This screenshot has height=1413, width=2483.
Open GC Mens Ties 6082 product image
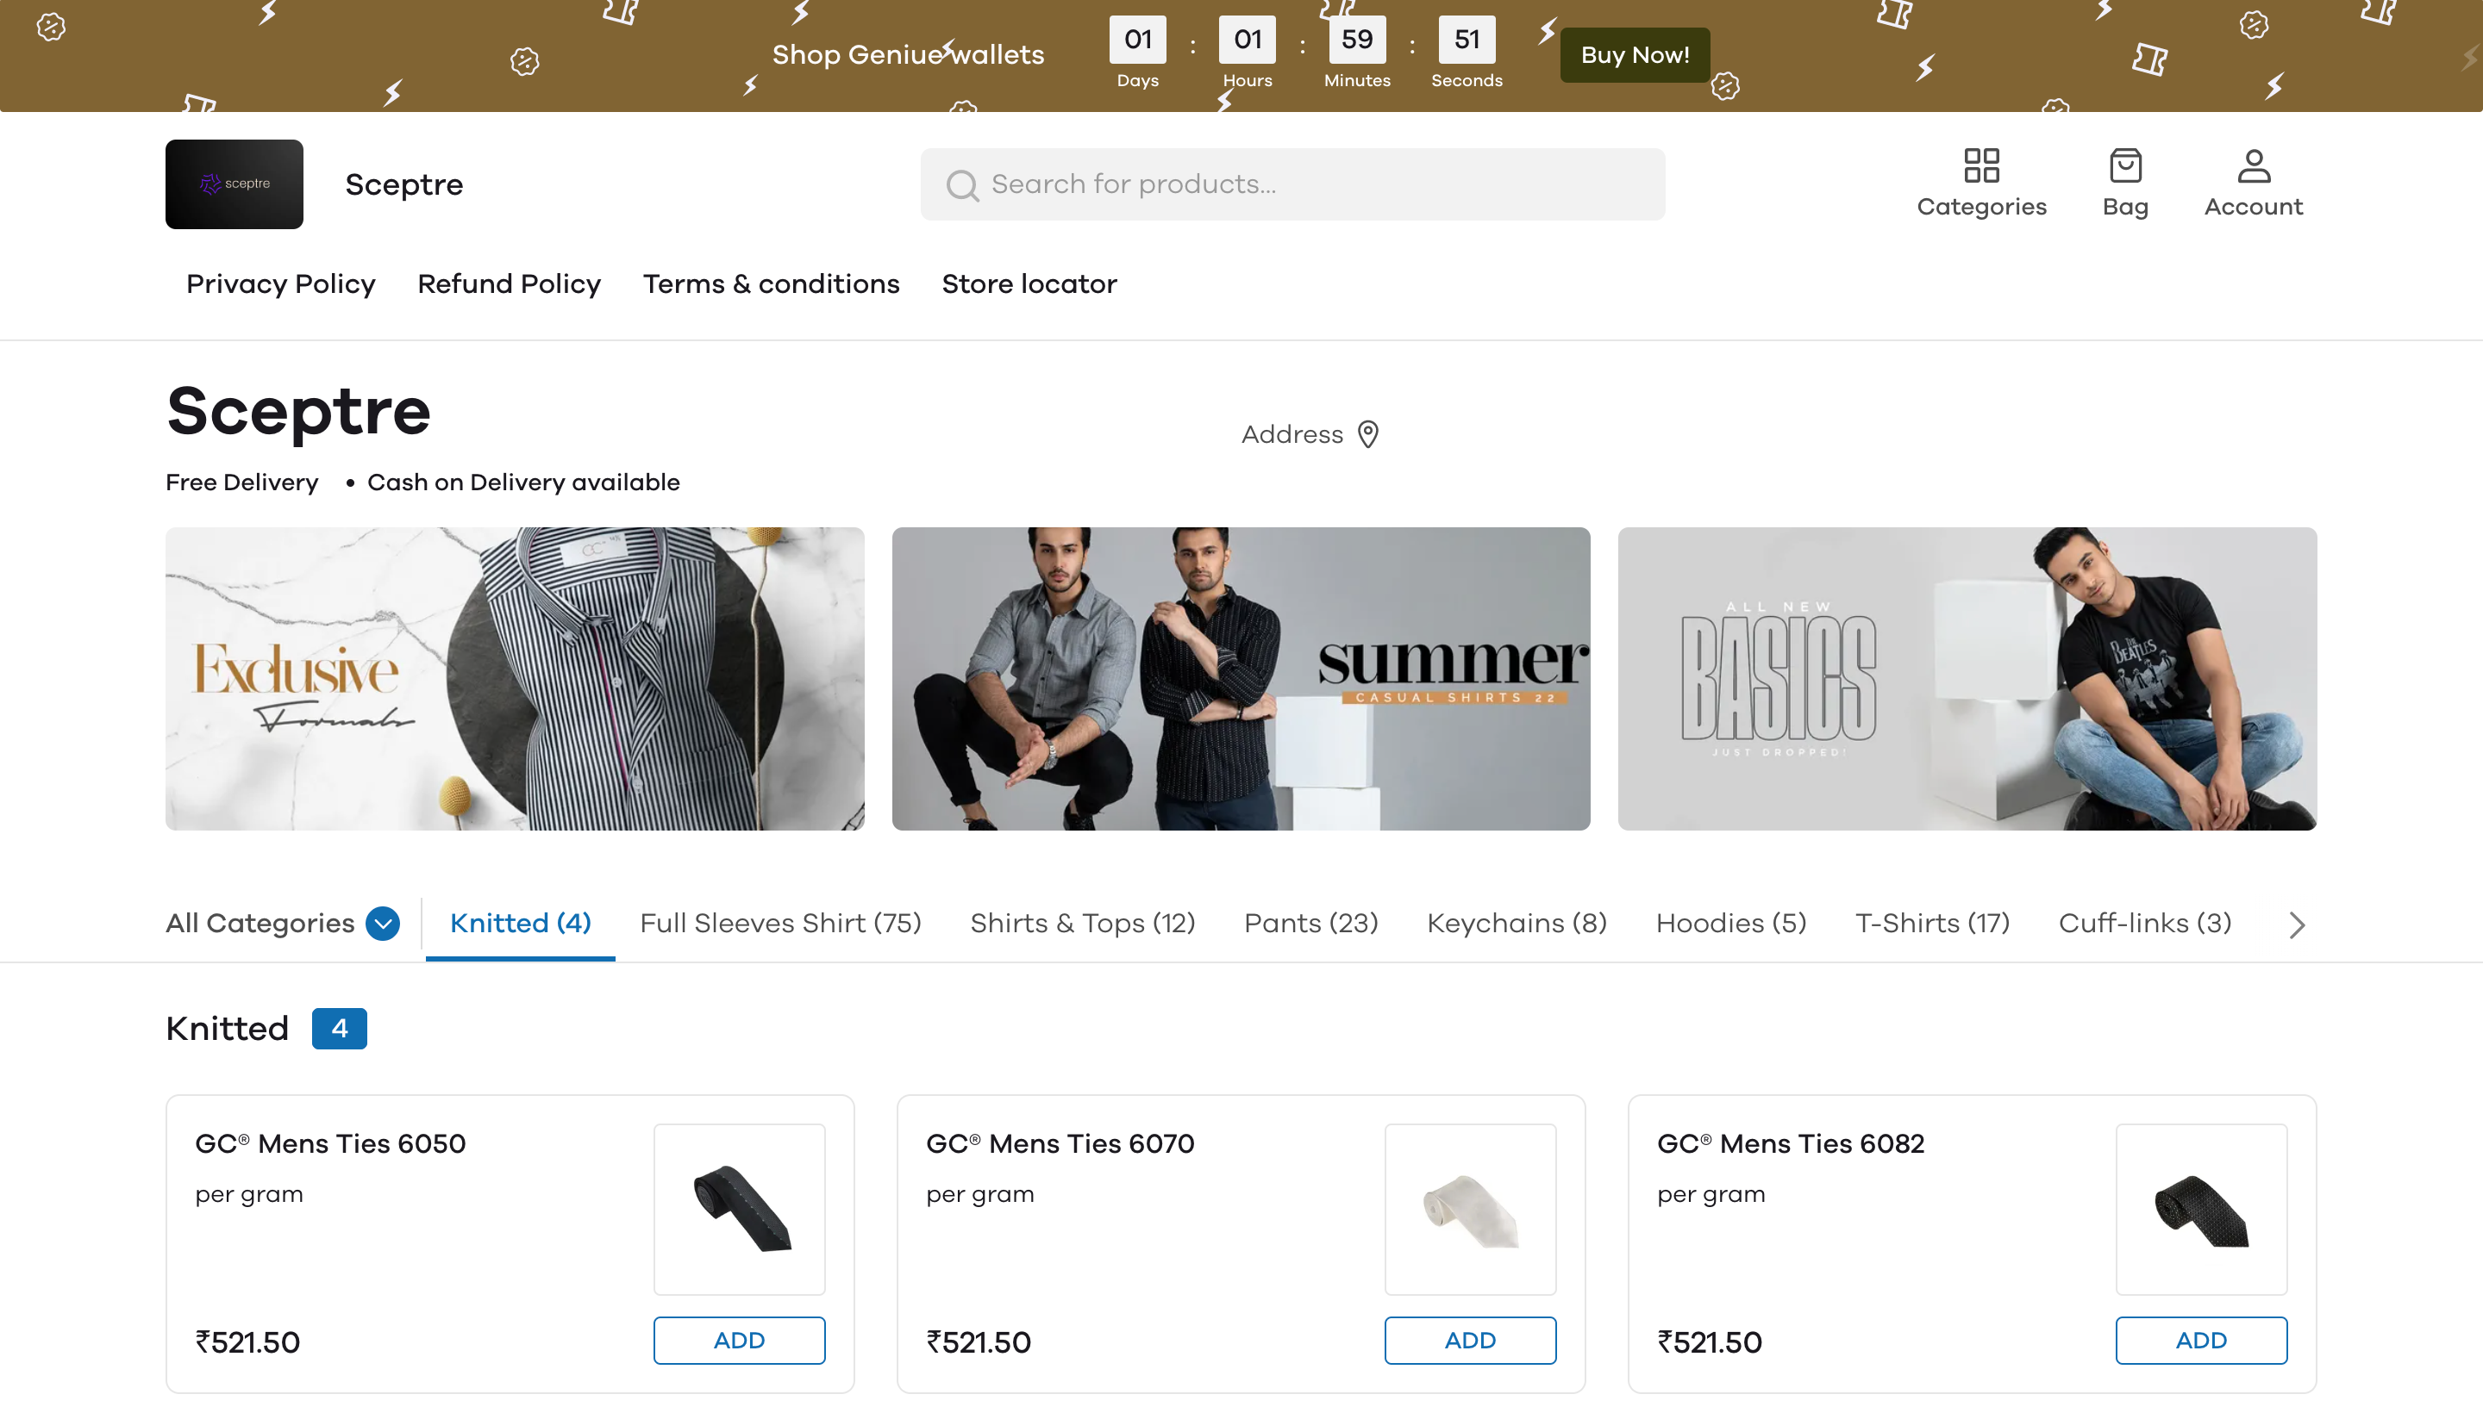click(2201, 1209)
